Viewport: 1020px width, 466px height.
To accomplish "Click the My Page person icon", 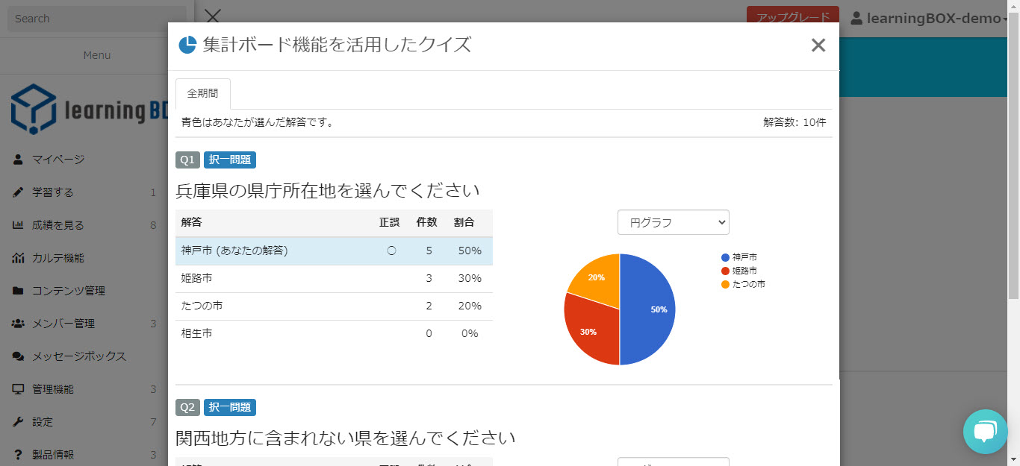I will (x=18, y=160).
